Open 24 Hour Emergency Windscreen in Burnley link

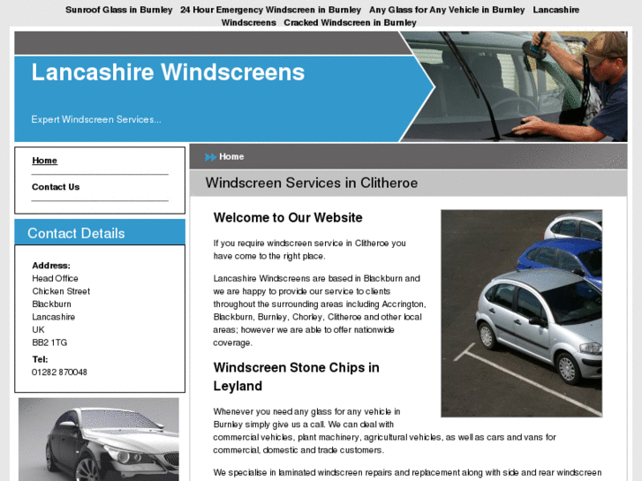point(270,10)
